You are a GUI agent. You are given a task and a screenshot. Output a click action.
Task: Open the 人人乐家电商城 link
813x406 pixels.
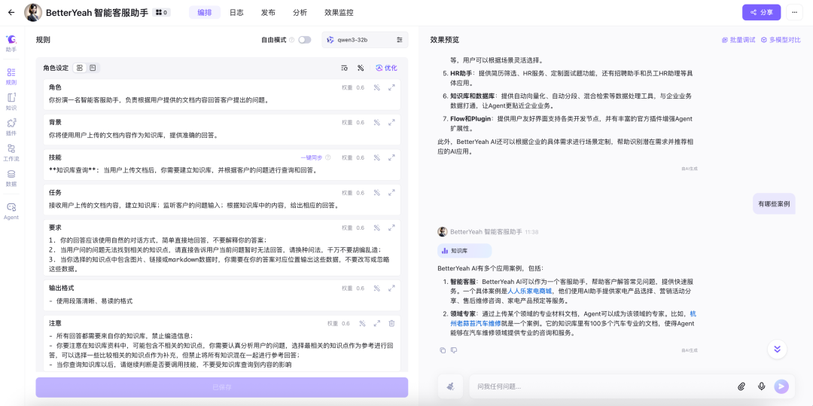click(x=530, y=292)
